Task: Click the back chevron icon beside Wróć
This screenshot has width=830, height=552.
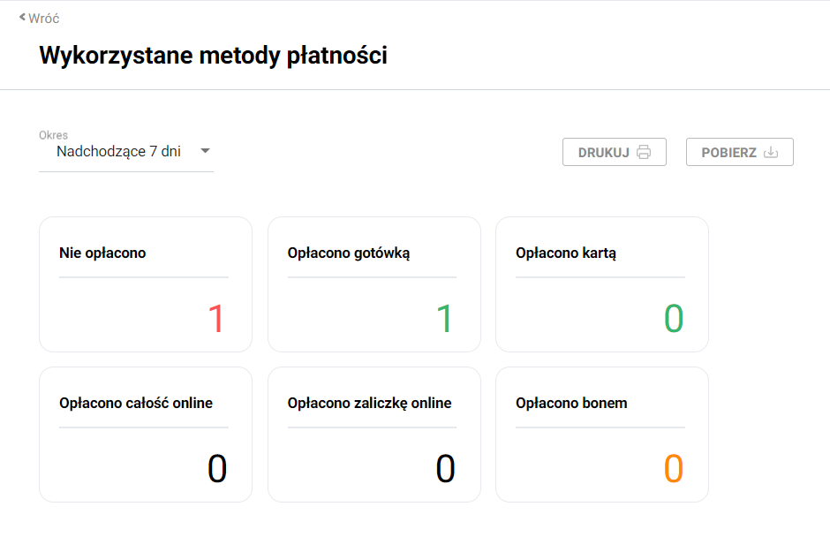Action: pyautogui.click(x=22, y=17)
